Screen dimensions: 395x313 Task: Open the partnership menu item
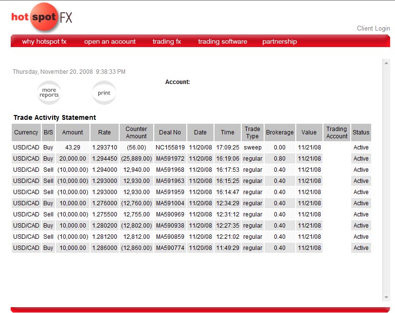pyautogui.click(x=279, y=41)
